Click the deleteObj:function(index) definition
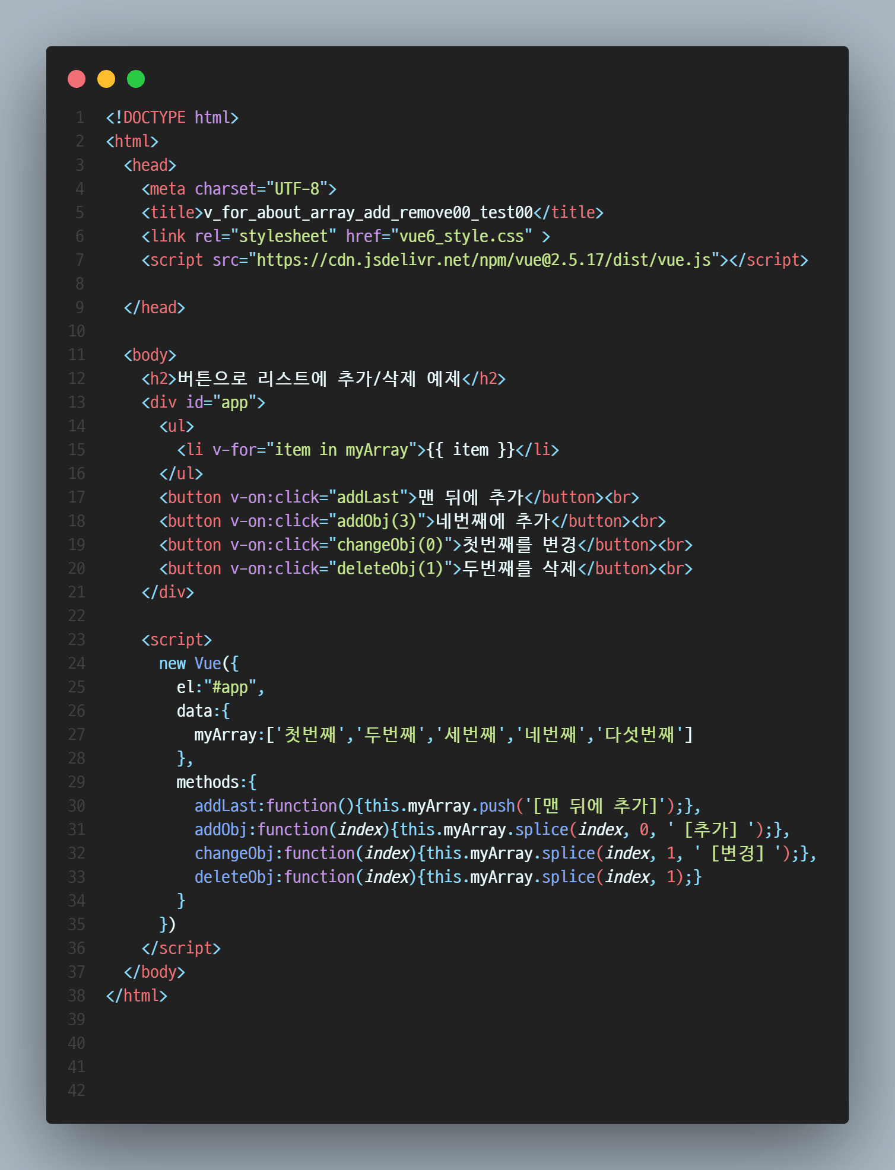895x1170 pixels. coord(448,877)
